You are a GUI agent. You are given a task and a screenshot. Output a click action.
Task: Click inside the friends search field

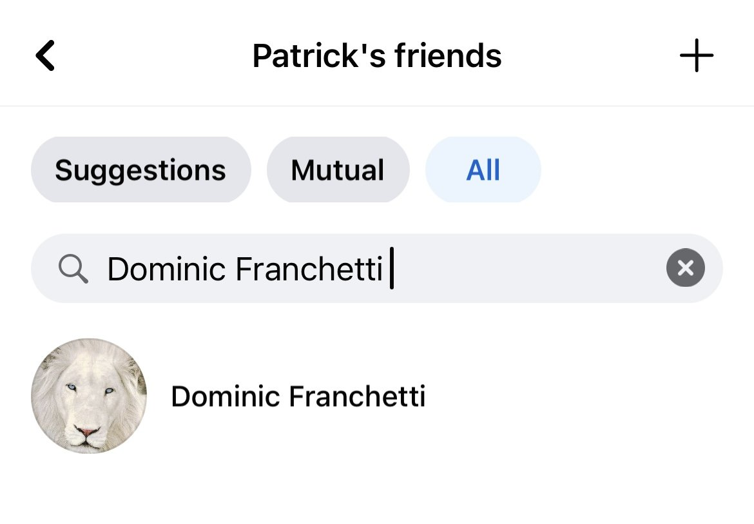tap(376, 268)
